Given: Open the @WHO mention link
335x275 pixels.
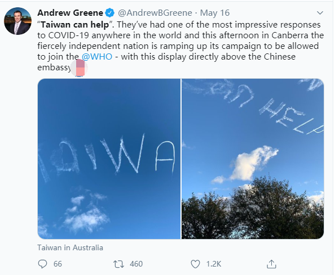Looking at the screenshot, I should 97,57.
